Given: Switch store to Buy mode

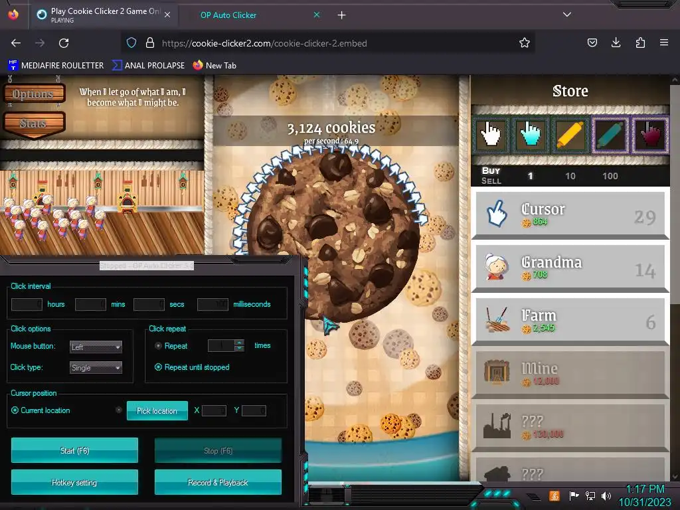Looking at the screenshot, I should [491, 171].
